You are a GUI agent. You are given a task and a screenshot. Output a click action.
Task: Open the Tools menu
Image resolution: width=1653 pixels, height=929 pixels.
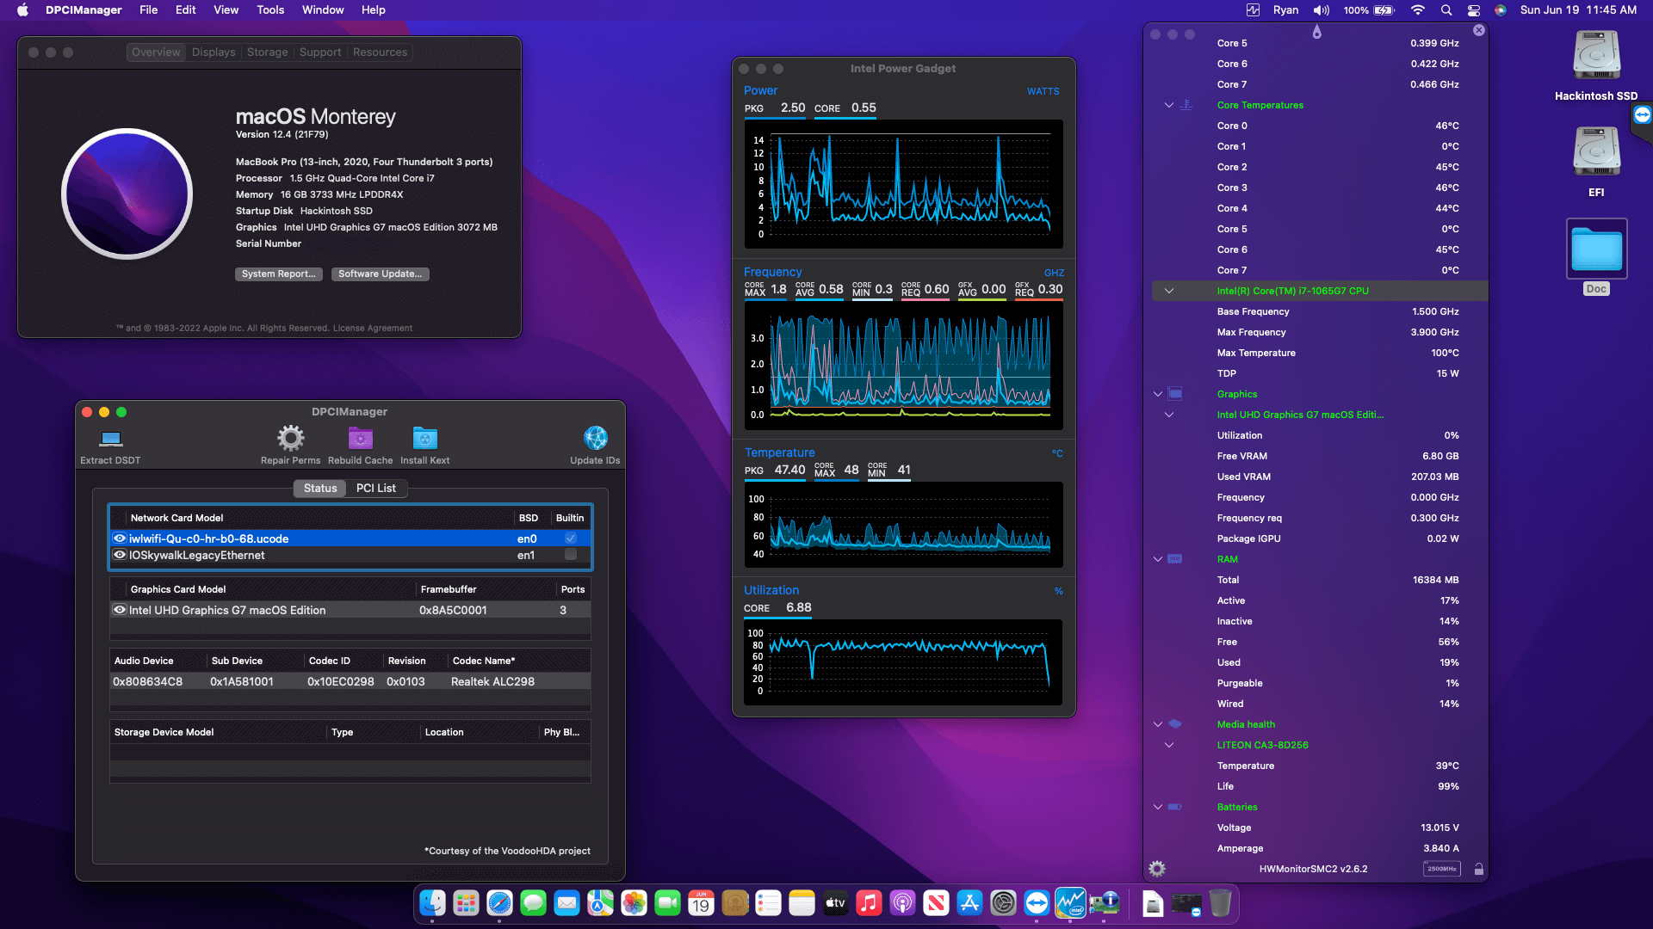[x=270, y=10]
